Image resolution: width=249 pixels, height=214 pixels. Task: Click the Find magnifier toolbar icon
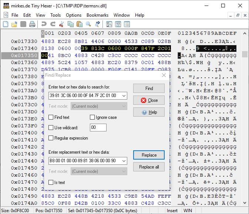pyautogui.click(x=88, y=24)
